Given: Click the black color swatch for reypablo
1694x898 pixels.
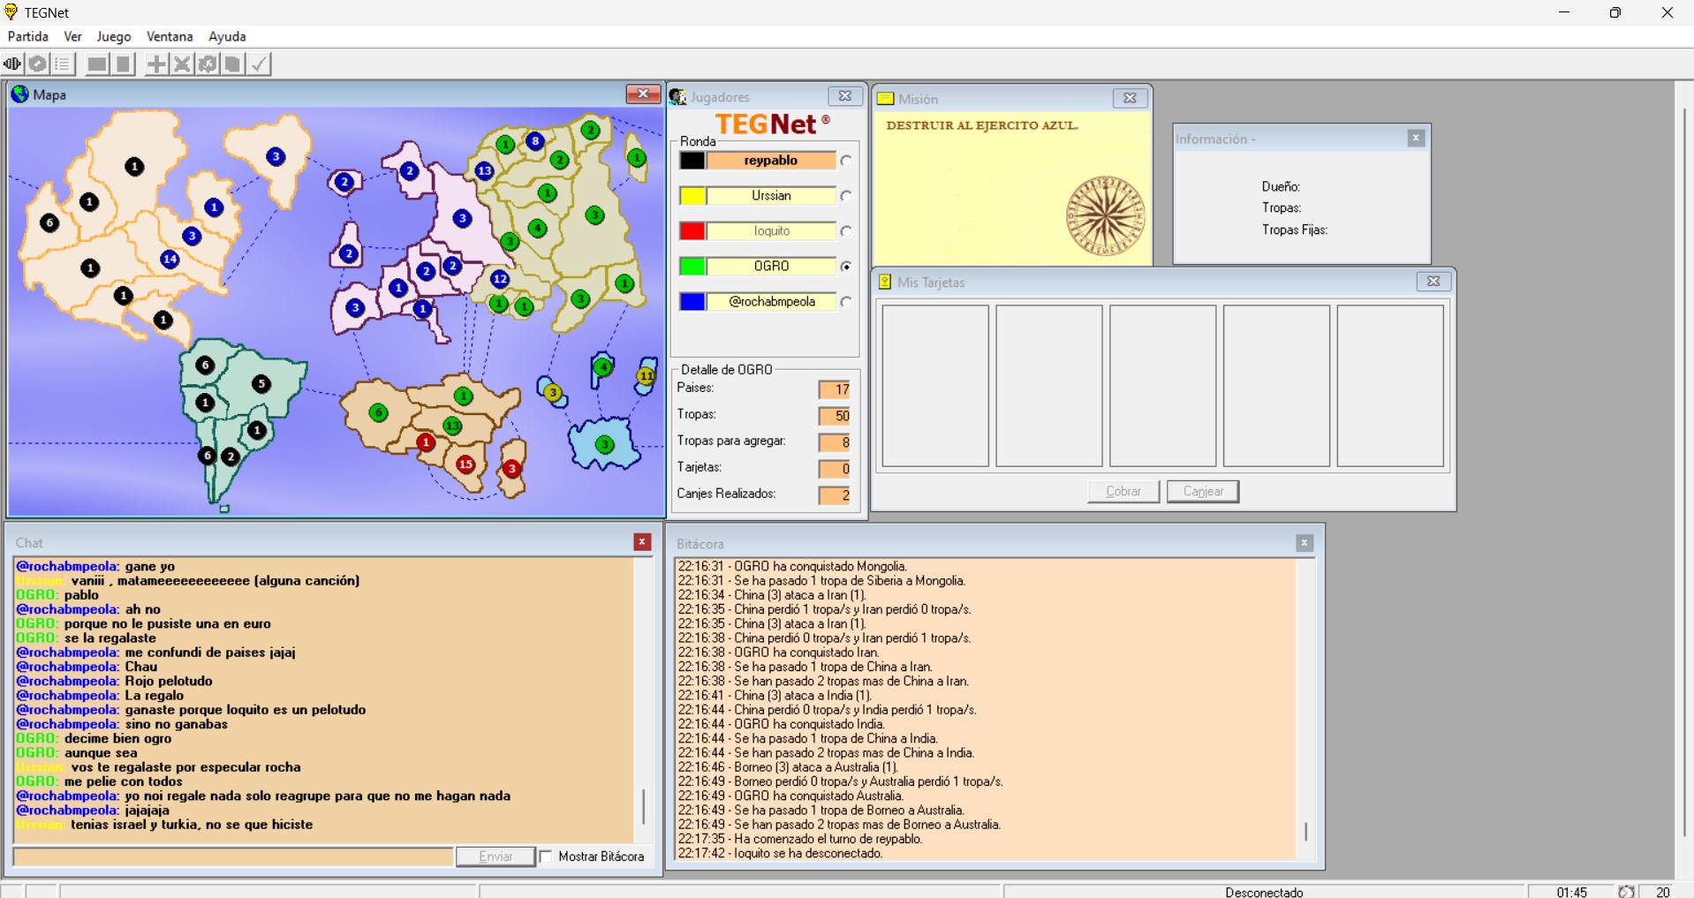Looking at the screenshot, I should [692, 161].
